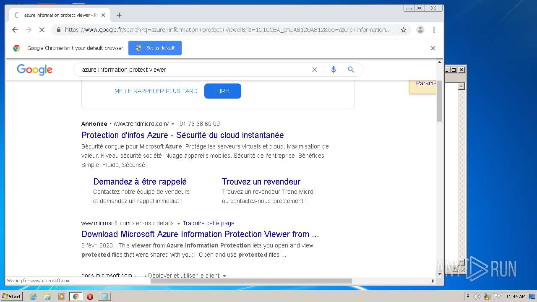Click Set as default button
537x302 pixels.
155,48
